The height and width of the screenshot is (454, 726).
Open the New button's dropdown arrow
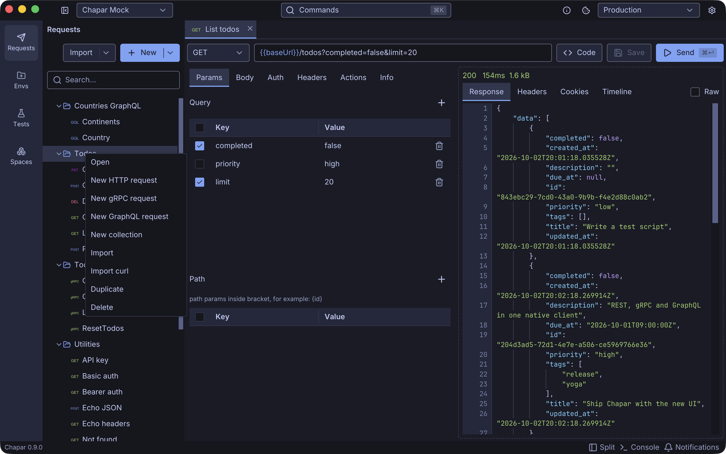(171, 53)
